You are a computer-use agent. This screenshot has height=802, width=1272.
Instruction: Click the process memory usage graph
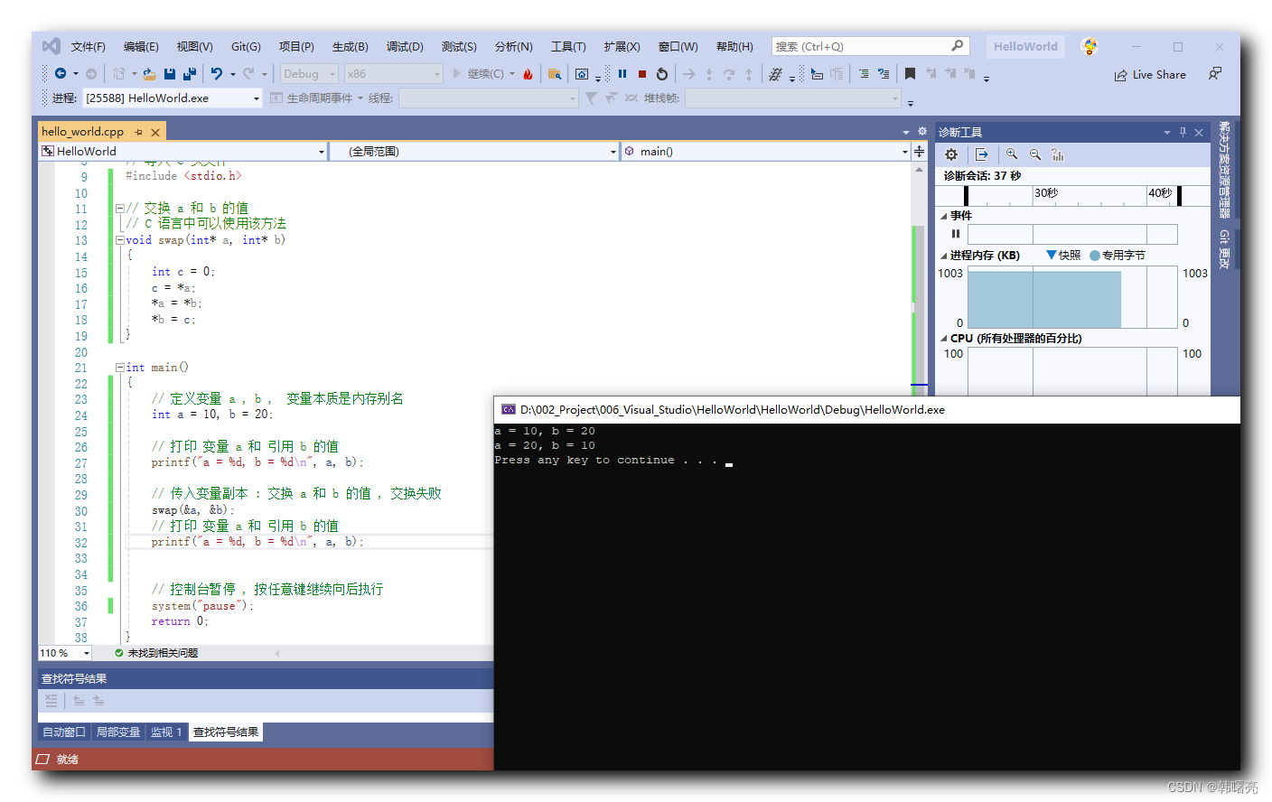1072,297
